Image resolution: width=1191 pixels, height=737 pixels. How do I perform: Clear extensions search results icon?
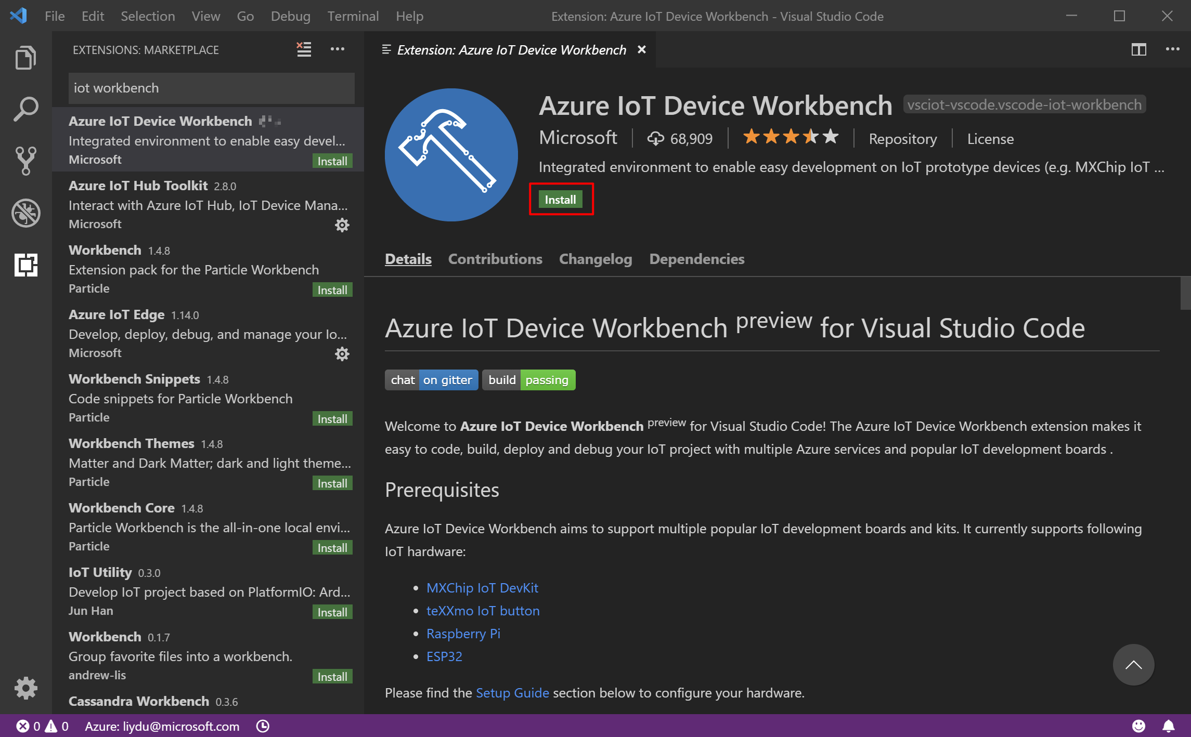click(x=304, y=49)
